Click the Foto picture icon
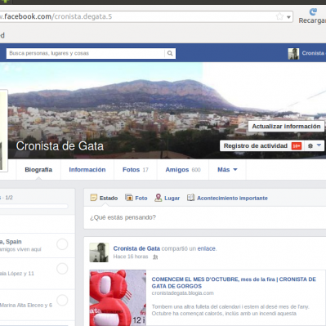The image size is (326, 326). 129,198
